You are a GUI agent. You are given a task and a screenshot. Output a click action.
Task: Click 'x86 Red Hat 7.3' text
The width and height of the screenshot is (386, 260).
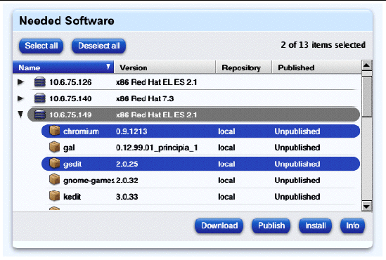tap(145, 98)
